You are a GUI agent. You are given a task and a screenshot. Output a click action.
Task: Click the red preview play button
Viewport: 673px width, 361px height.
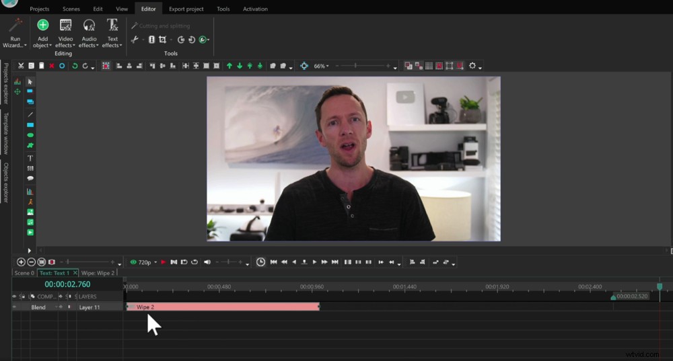[x=163, y=262]
